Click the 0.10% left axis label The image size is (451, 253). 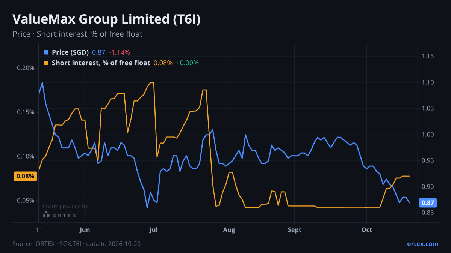(x=26, y=156)
